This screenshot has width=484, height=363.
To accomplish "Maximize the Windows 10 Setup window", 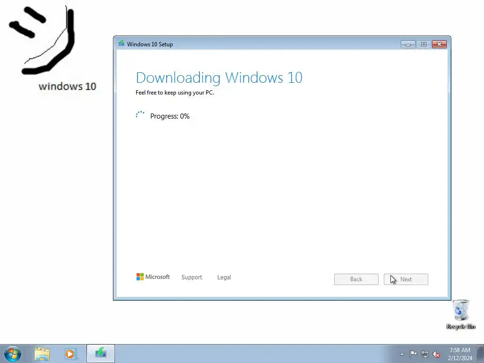I will pyautogui.click(x=423, y=44).
